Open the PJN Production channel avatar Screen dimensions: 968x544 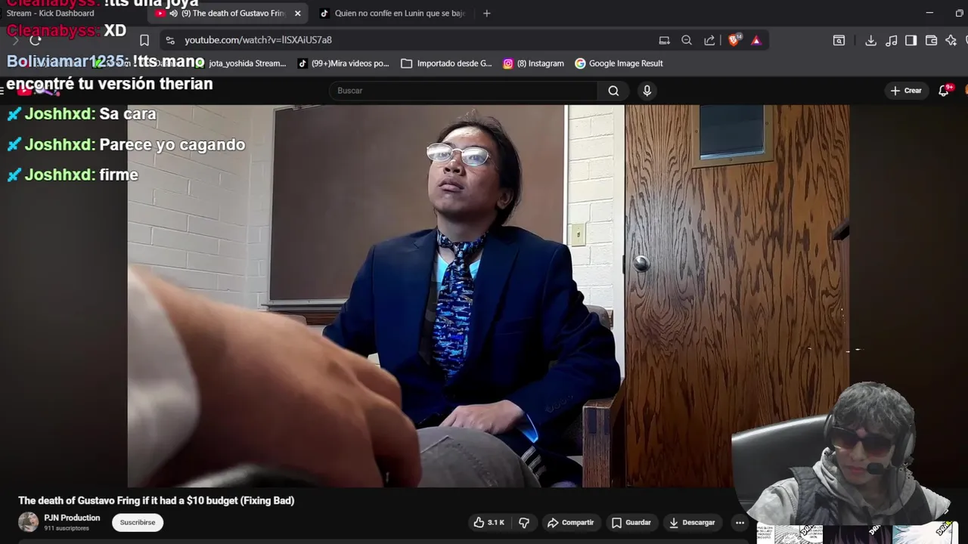[28, 522]
